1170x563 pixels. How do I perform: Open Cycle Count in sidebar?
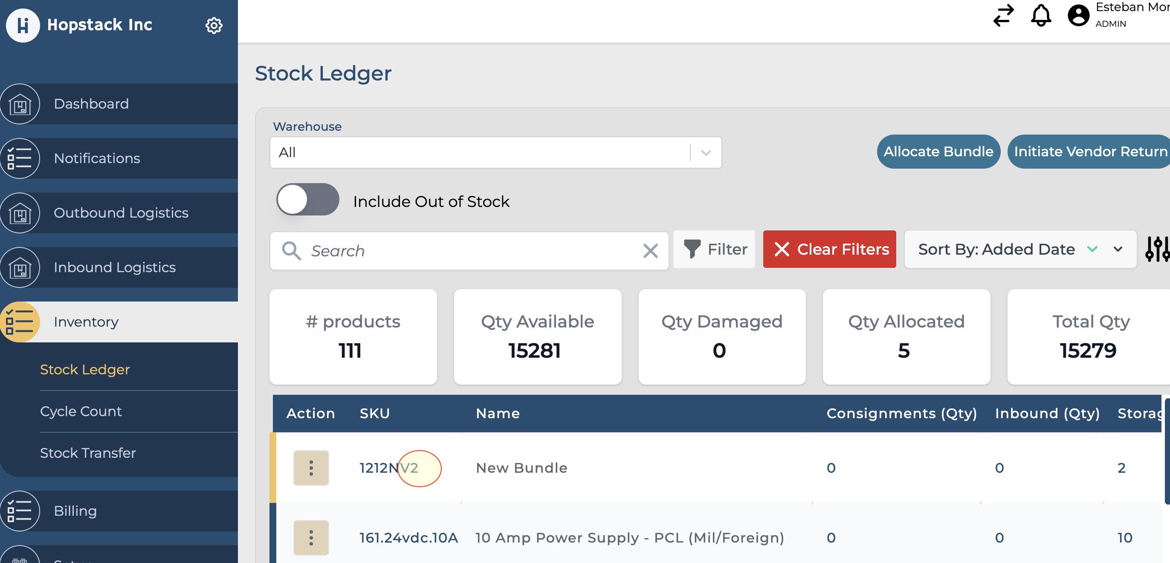pos(81,411)
